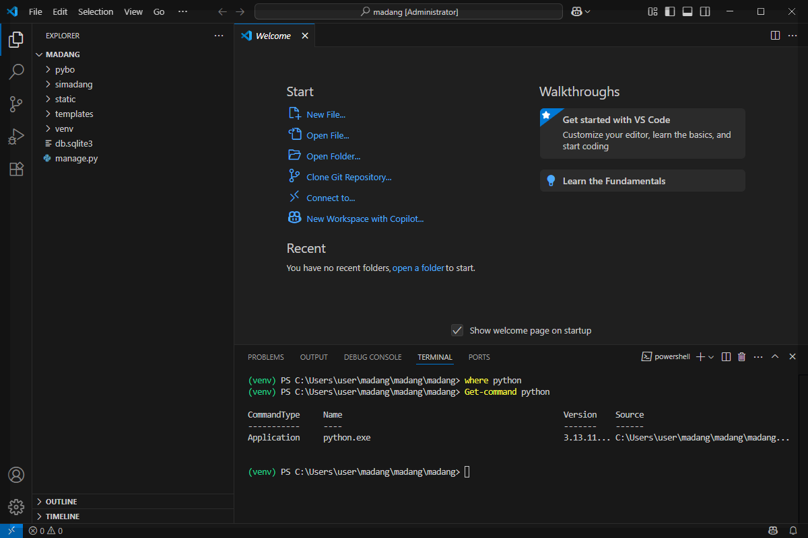Screen dimensions: 808x538
Task: Open the Manage gear icon
Action: 16,506
